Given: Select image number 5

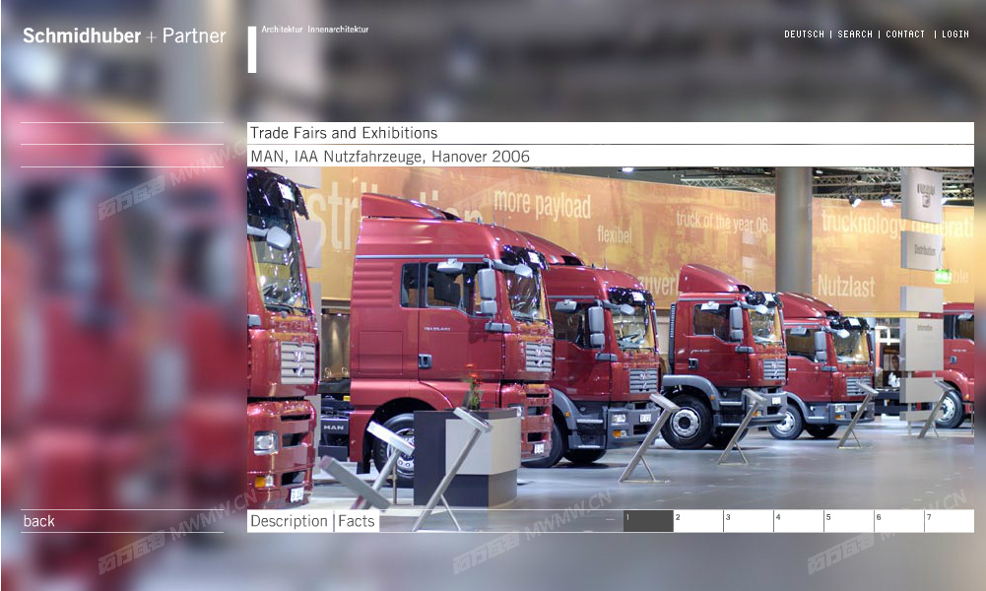Looking at the screenshot, I should (849, 521).
